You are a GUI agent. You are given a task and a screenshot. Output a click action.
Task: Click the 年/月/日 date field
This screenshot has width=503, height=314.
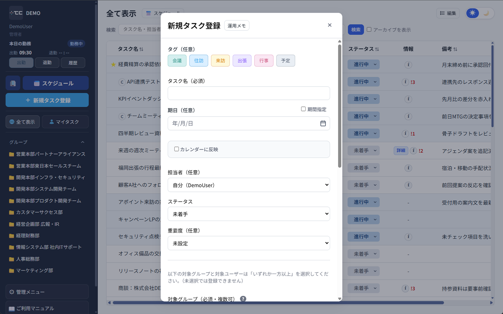(x=249, y=124)
